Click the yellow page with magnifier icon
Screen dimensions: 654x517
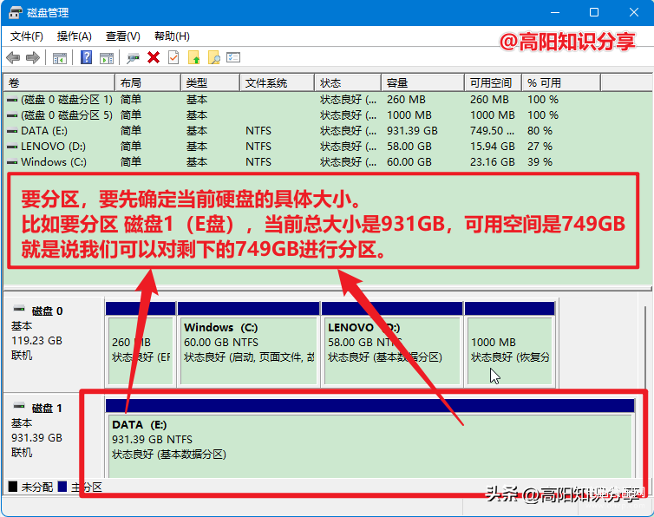(214, 57)
